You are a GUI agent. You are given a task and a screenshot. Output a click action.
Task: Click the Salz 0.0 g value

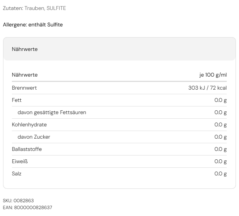pos(221,173)
